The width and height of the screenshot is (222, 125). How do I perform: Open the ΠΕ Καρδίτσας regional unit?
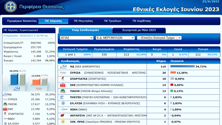142,21
